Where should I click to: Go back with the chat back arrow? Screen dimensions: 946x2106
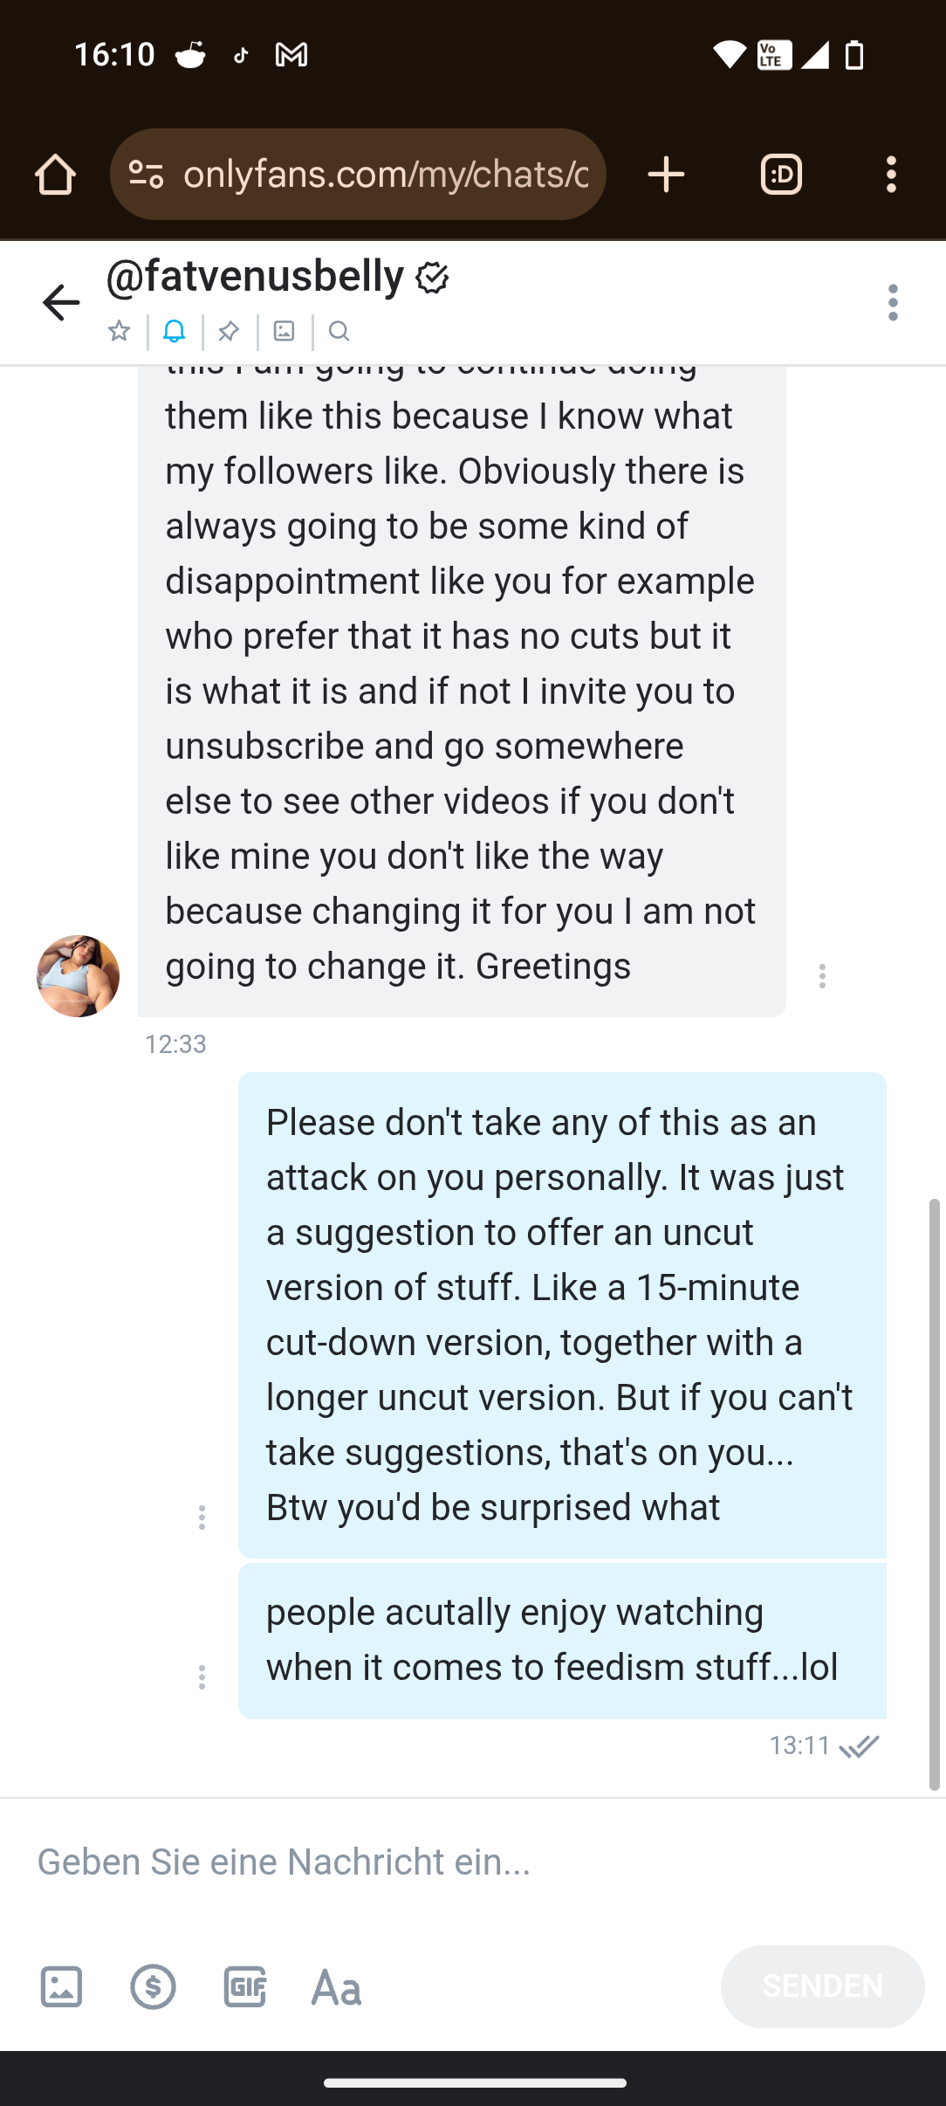coord(61,303)
